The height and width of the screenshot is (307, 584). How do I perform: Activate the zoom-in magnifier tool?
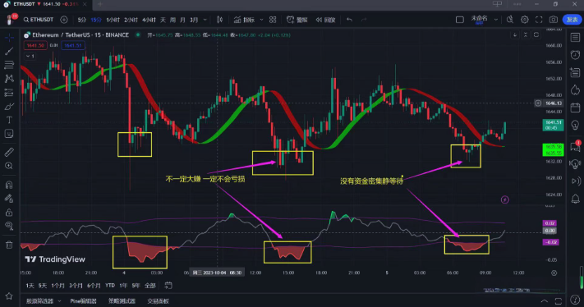pos(9,166)
